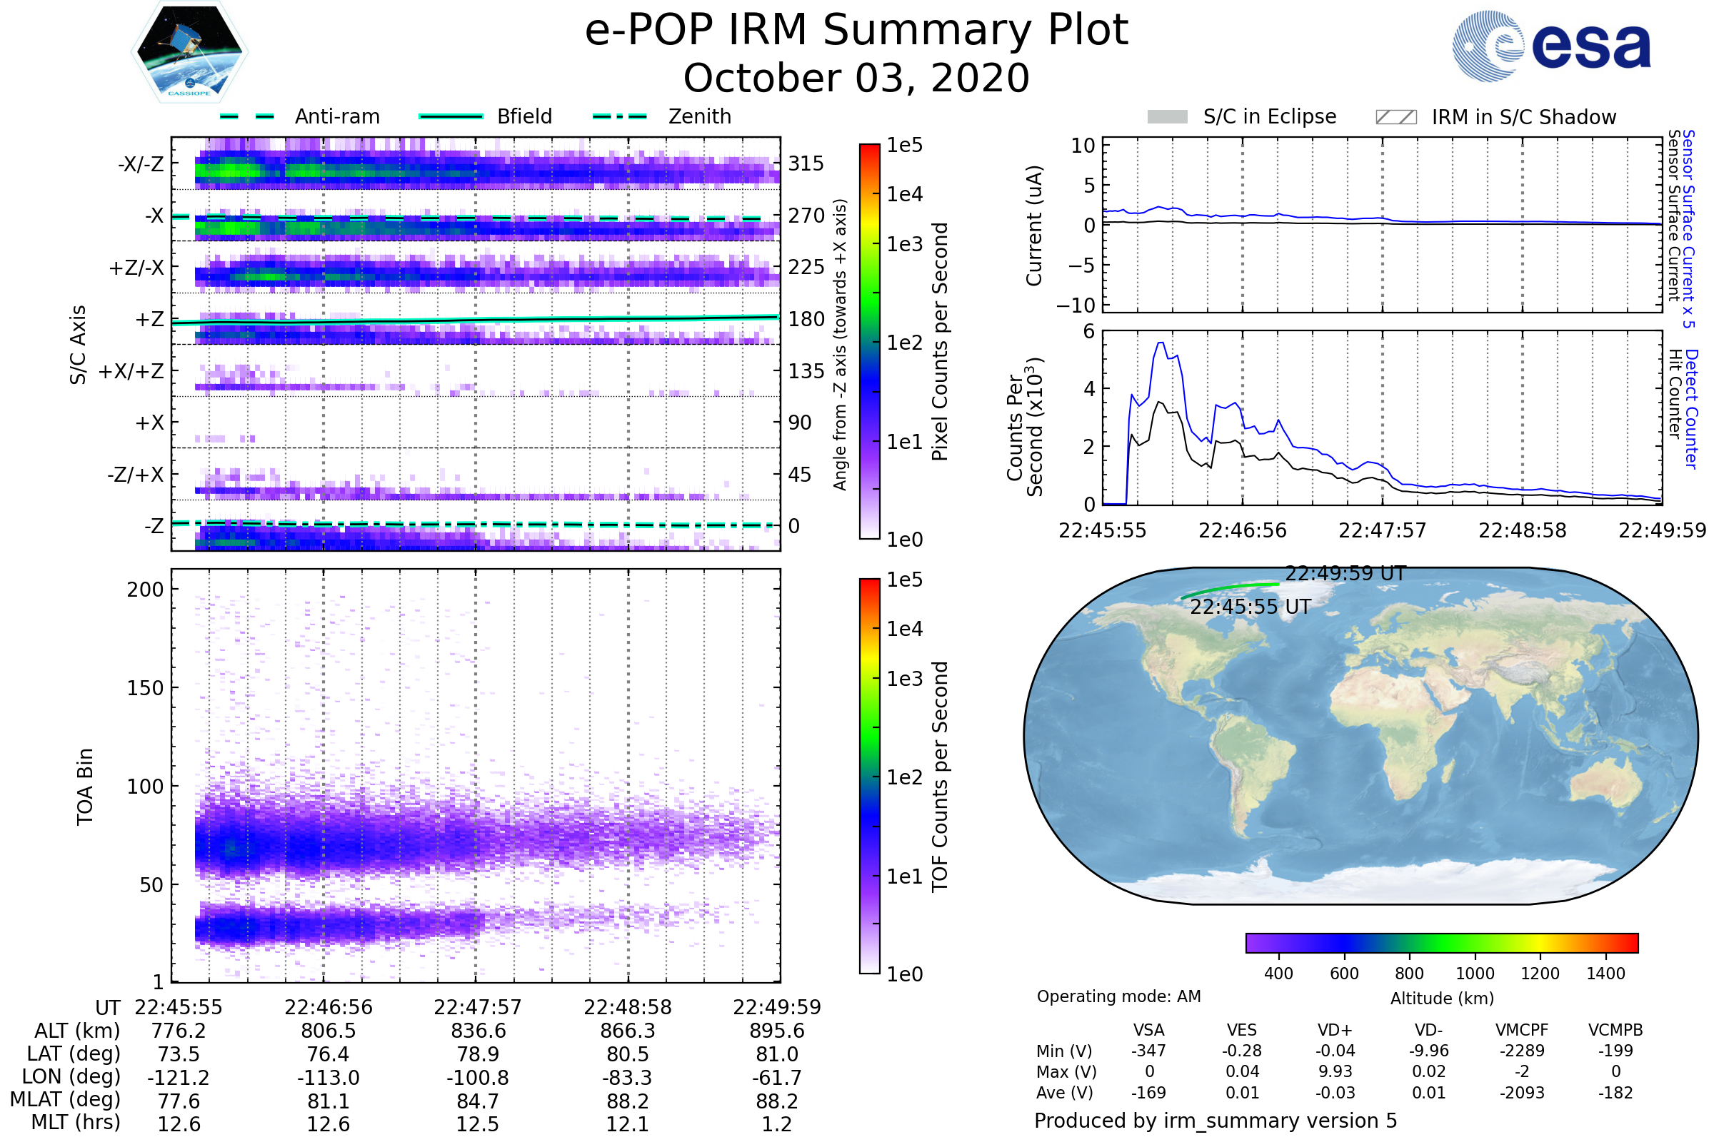Click the Pixel Counts per Second colorbar

pyautogui.click(x=869, y=341)
